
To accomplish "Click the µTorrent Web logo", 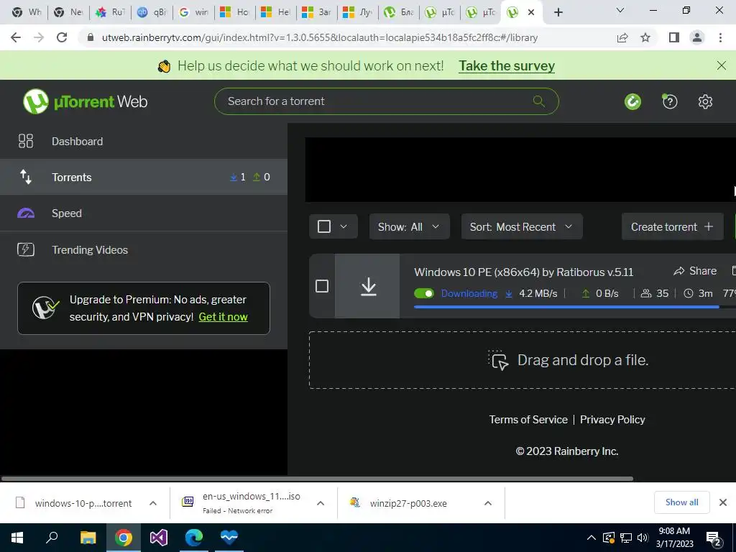I will tap(85, 101).
